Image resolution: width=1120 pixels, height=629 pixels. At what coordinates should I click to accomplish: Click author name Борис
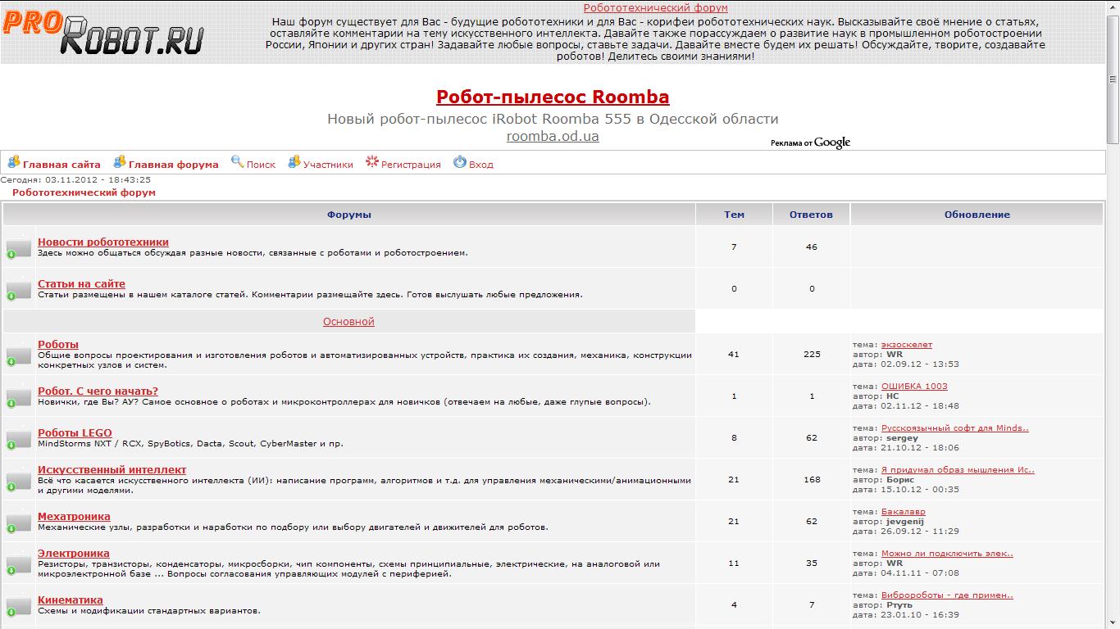(x=900, y=480)
